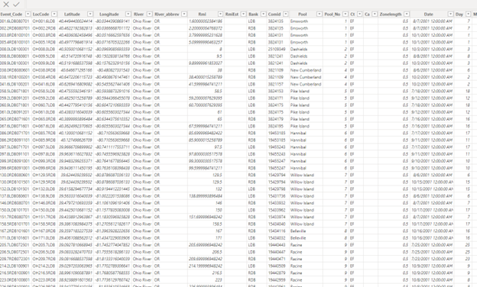The image size is (477, 287).
Task: Open the Longitude column filter dropdown
Action: (x=128, y=14)
